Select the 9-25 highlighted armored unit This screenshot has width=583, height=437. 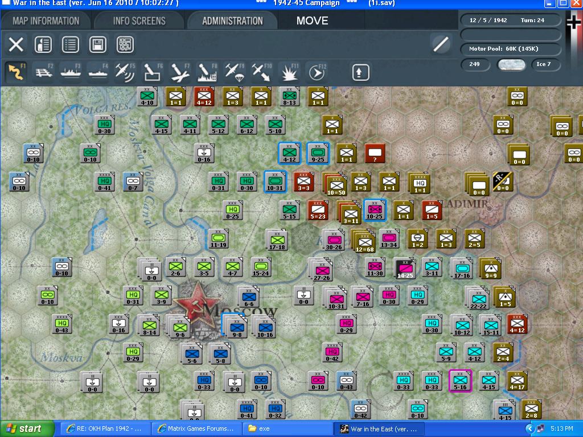318,153
